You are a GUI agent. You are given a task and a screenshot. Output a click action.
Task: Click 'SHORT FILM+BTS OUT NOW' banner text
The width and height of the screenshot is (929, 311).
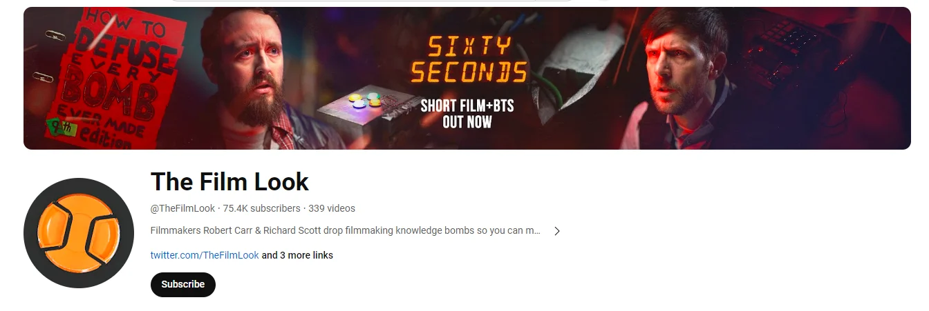(467, 114)
